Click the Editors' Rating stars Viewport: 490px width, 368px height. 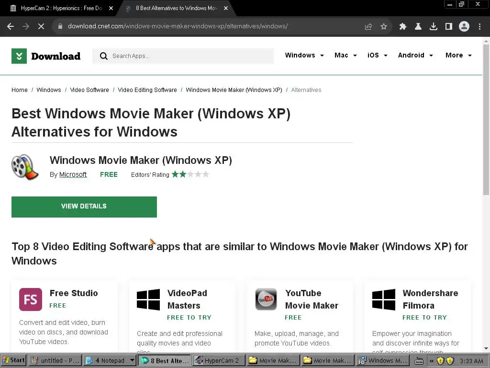tap(190, 174)
